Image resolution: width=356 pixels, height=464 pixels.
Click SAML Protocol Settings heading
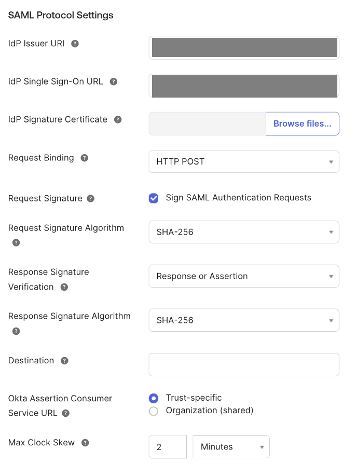61,15
